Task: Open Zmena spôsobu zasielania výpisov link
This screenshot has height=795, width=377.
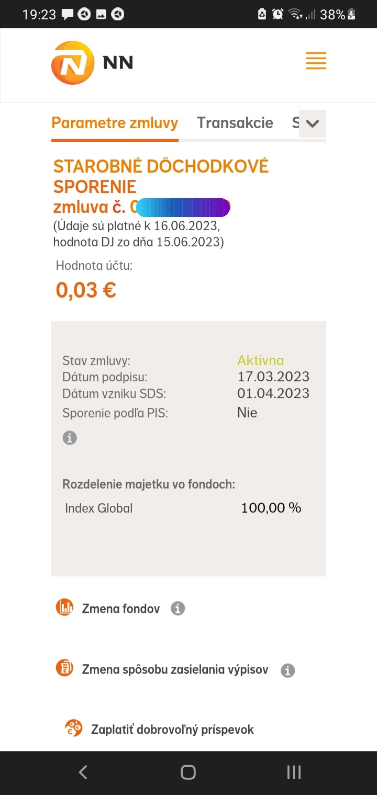Action: point(175,669)
